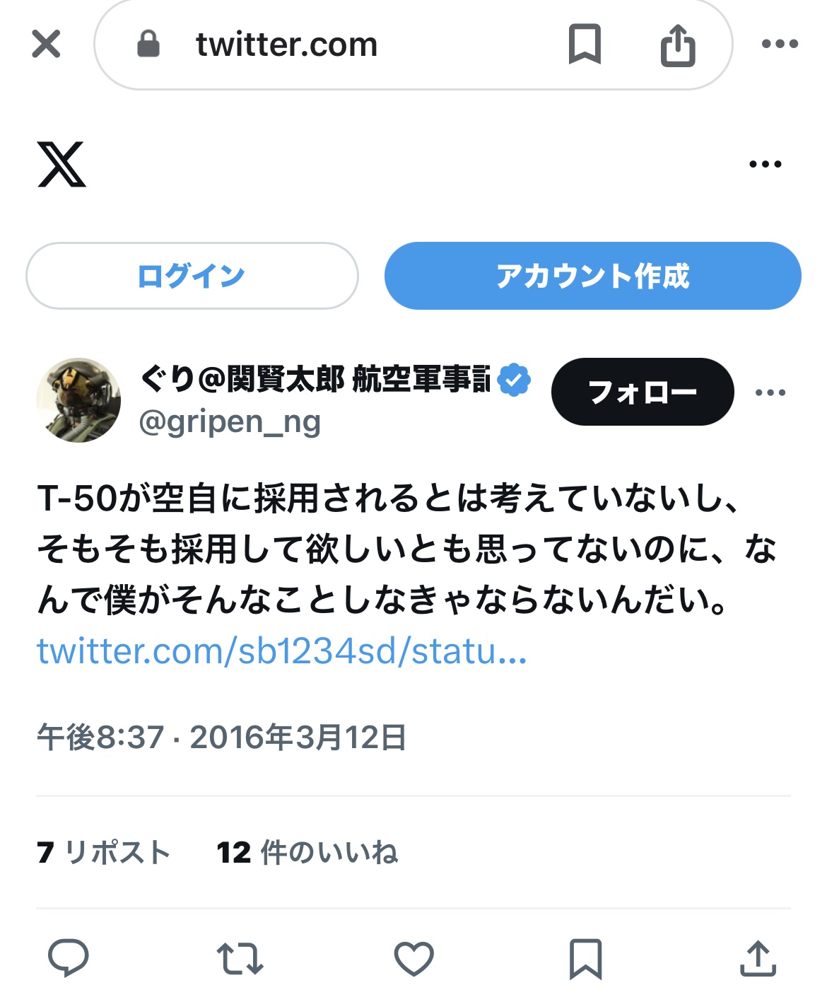Reply using the speech bubble icon
This screenshot has height=1002, width=827.
68,959
